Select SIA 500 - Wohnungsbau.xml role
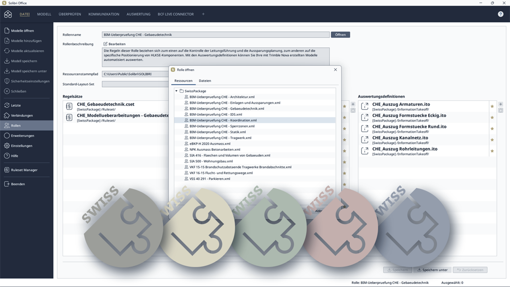This screenshot has height=287, width=510. click(x=255, y=161)
